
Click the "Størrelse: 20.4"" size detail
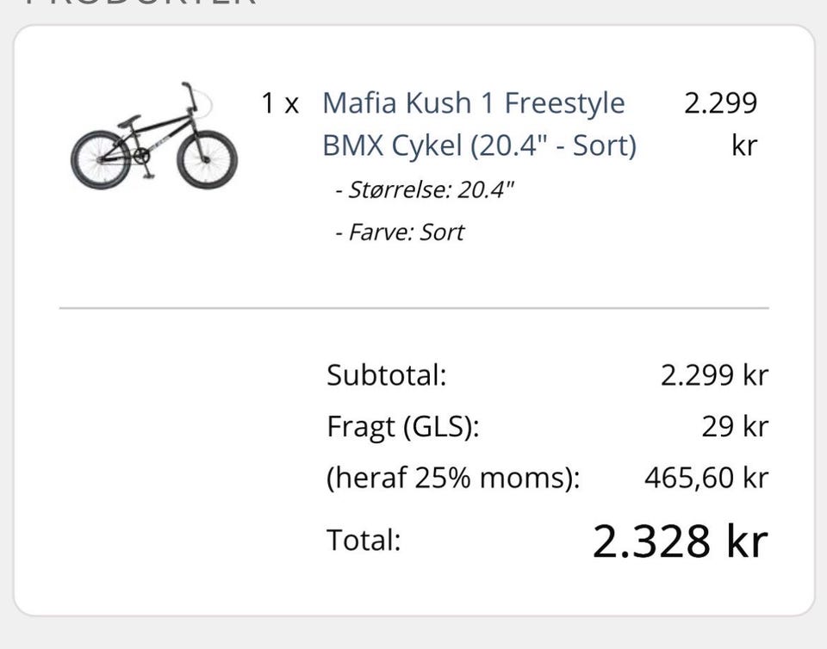pyautogui.click(x=425, y=189)
